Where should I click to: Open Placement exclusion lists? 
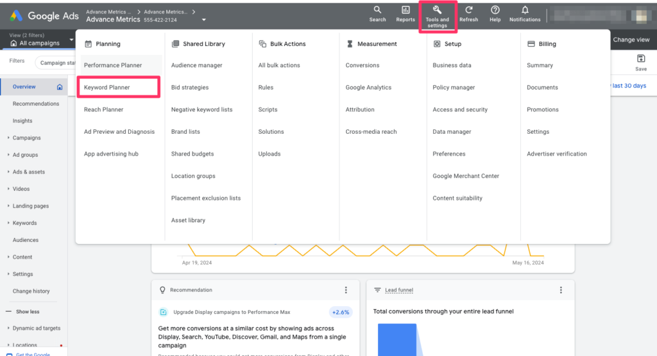coord(206,198)
